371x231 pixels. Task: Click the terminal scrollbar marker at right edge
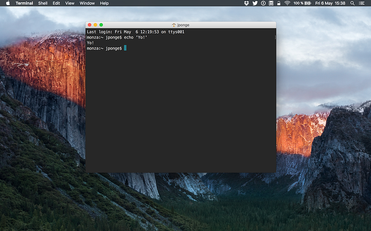(275, 37)
